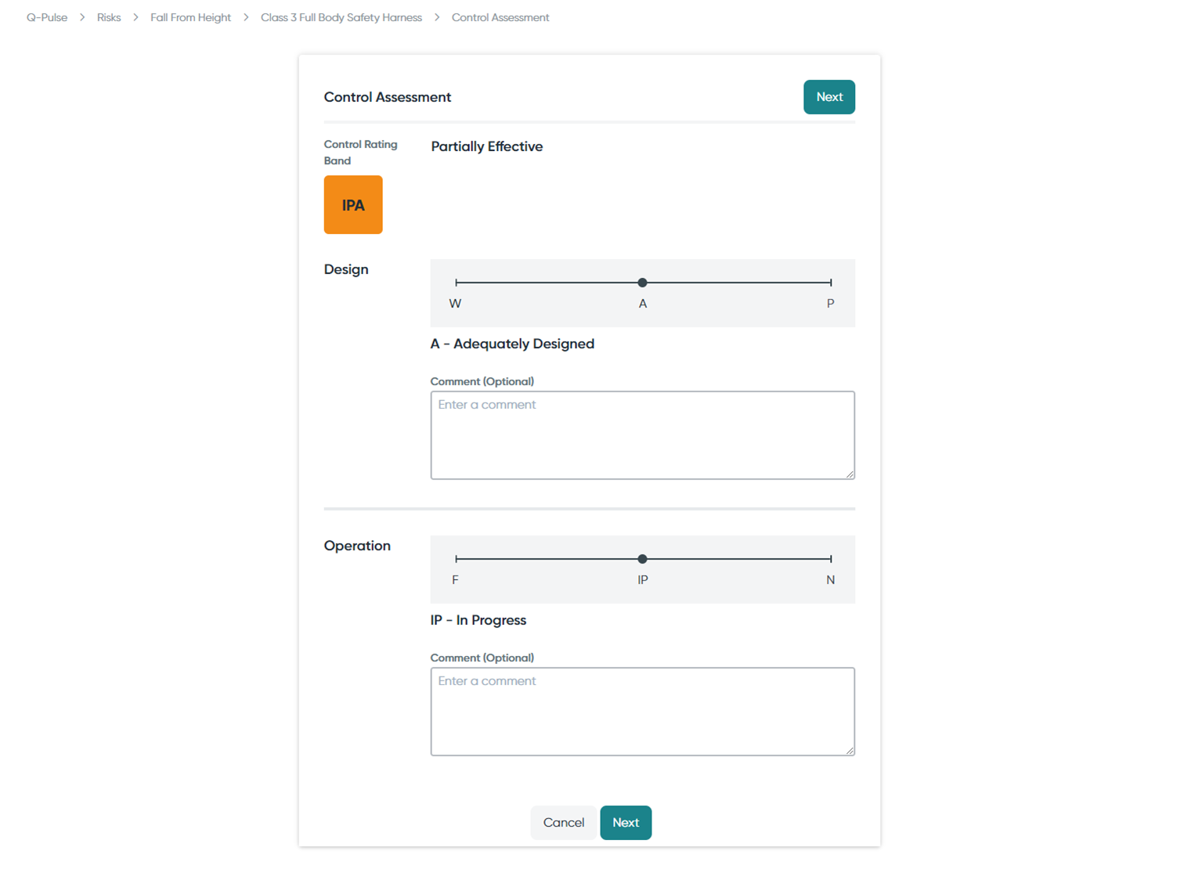Select the Design slider handle at A

click(642, 283)
